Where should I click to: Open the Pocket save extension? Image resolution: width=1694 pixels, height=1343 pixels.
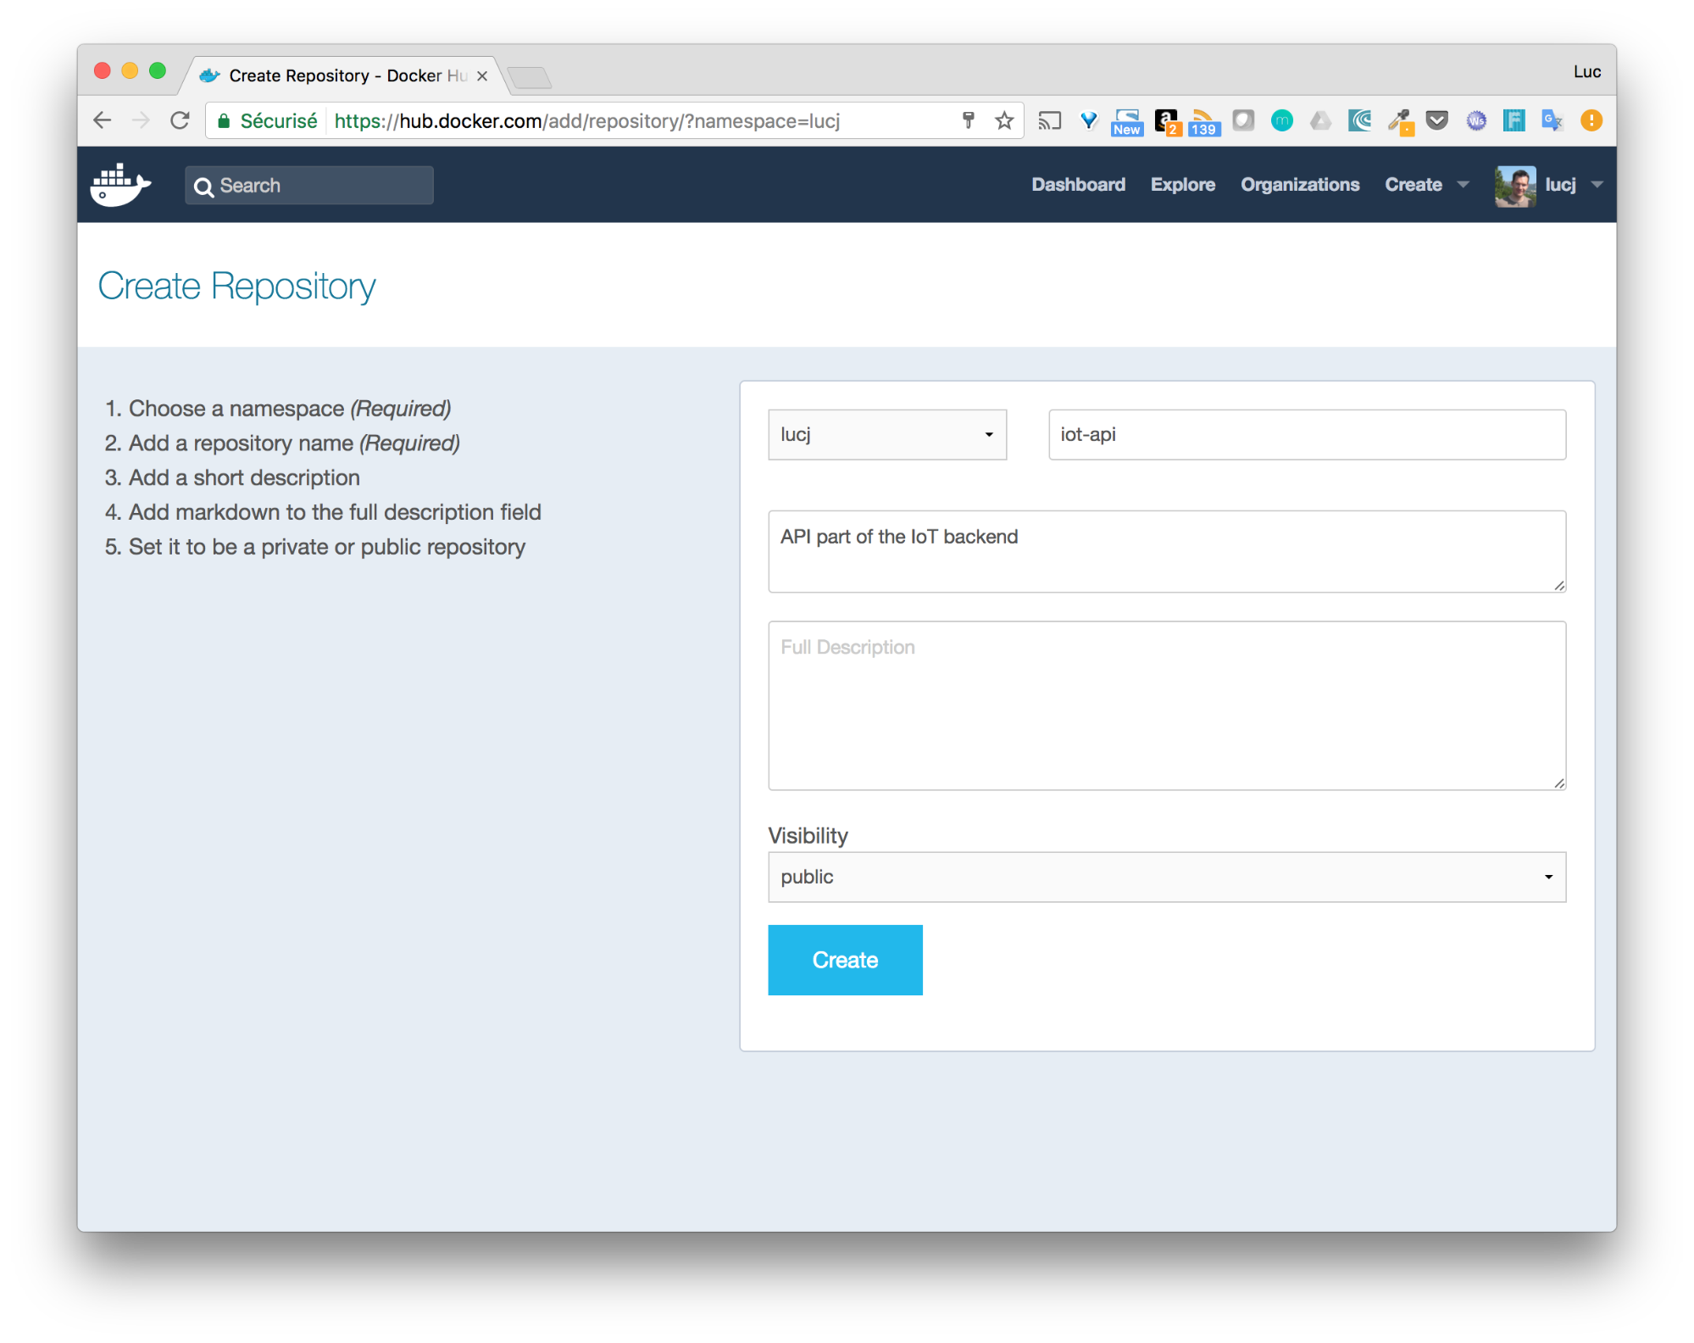[x=1437, y=120]
